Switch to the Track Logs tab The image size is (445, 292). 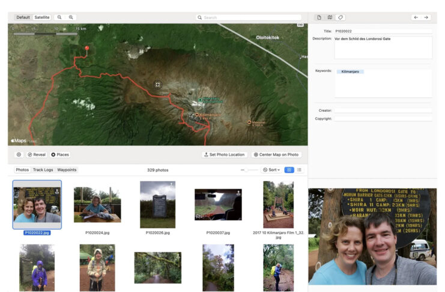point(43,170)
